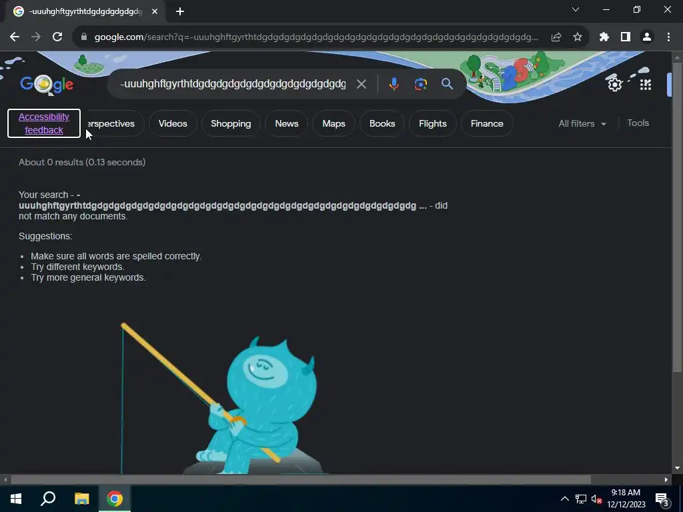Open Chrome three-dot menu
This screenshot has height=512, width=683.
coord(668,37)
